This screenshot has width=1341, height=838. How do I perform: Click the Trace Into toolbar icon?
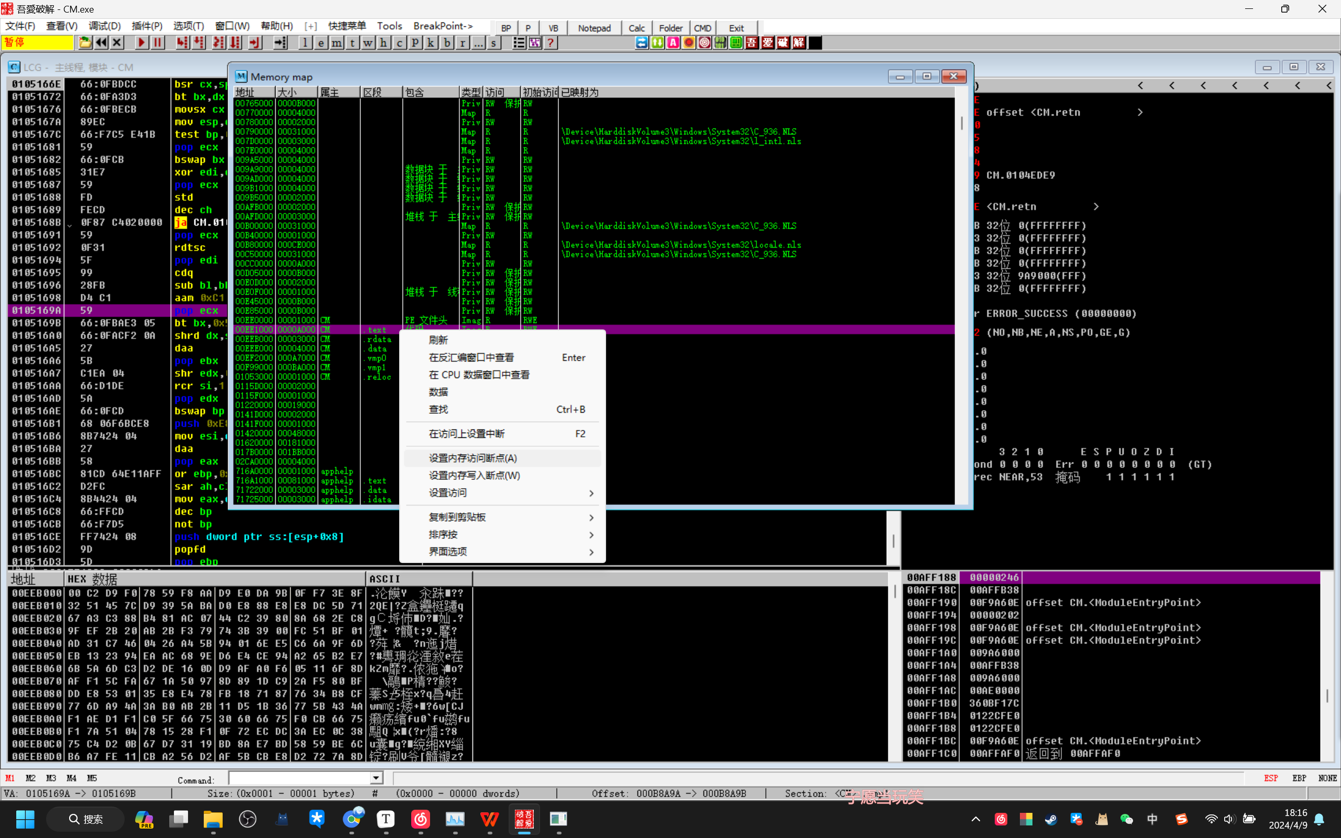click(x=219, y=42)
